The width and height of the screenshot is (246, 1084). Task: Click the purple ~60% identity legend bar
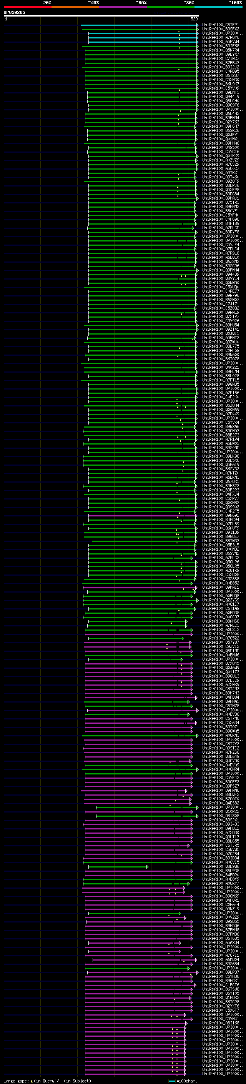coord(123,7)
